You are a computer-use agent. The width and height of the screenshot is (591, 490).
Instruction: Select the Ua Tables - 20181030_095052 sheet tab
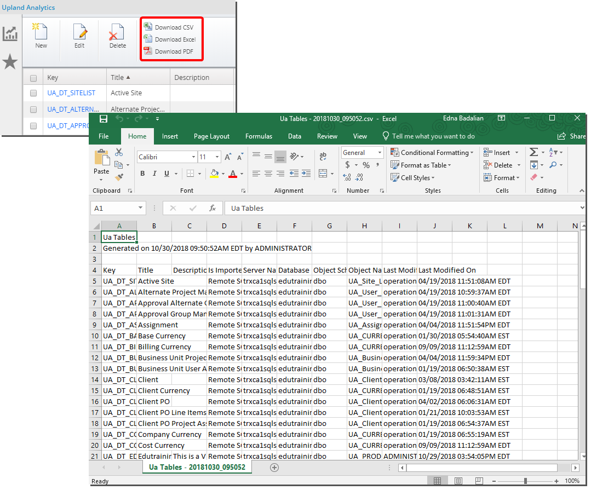click(197, 468)
